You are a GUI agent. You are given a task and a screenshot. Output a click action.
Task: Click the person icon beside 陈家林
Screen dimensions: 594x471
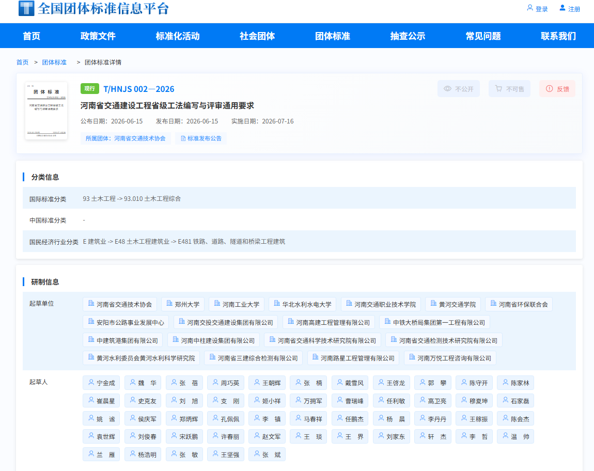(505, 382)
